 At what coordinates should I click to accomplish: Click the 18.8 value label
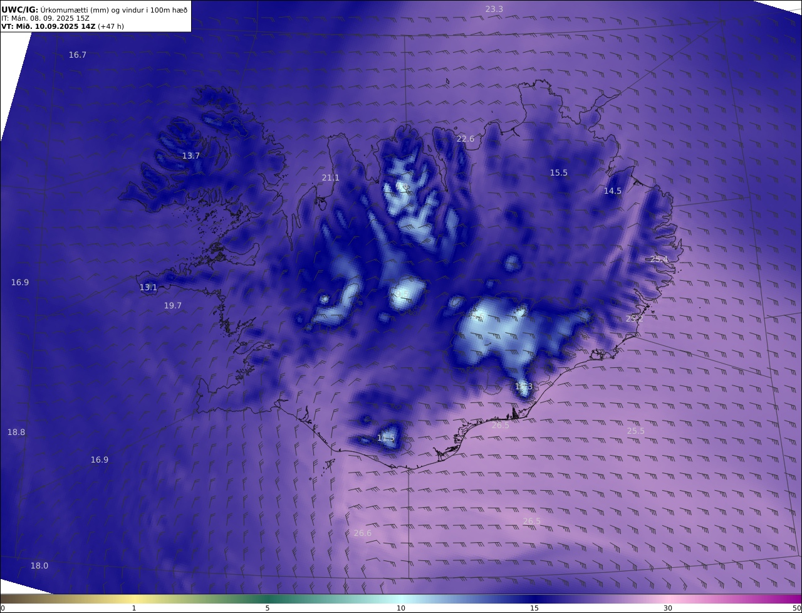(16, 432)
